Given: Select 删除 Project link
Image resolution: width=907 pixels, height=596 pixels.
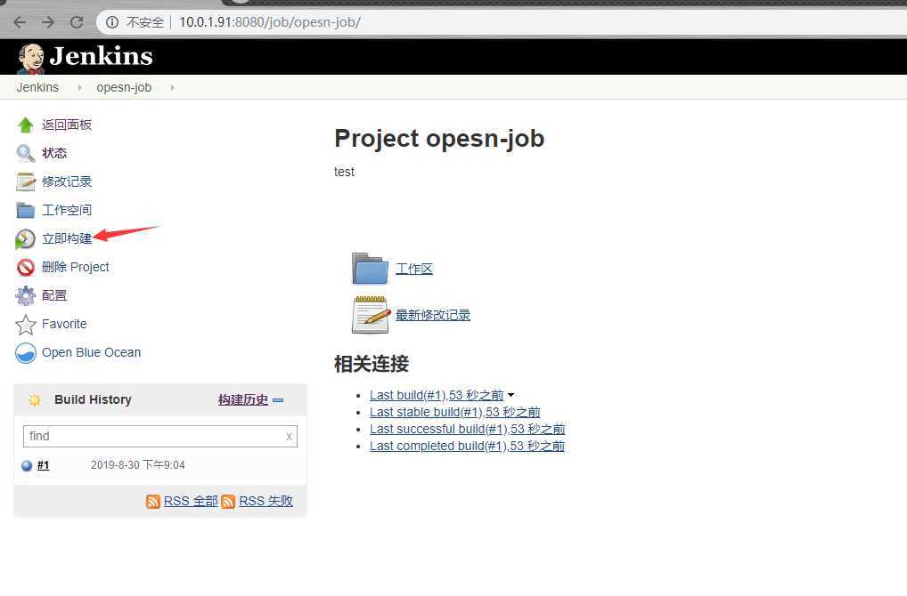Looking at the screenshot, I should pos(75,267).
